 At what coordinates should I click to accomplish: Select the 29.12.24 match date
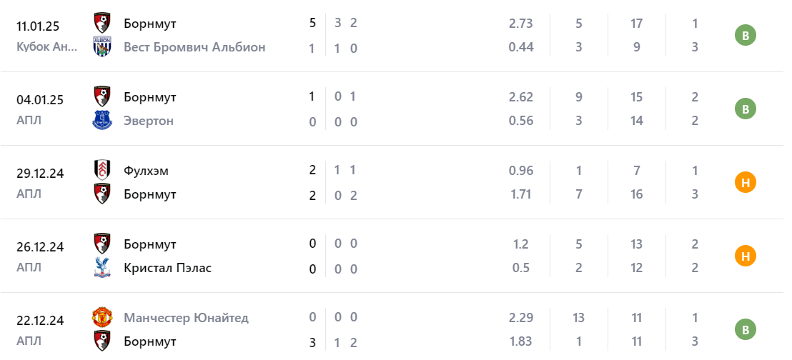pos(40,174)
